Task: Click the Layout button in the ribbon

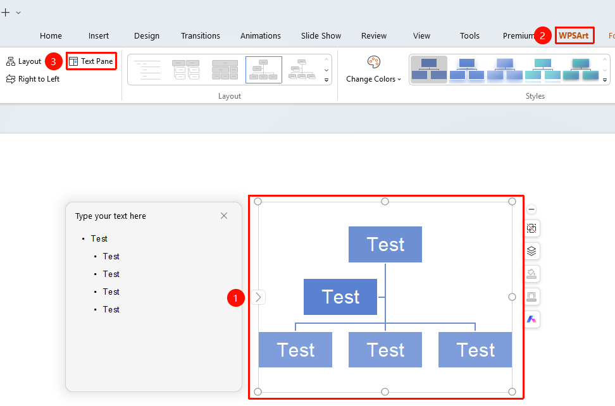Action: 23,61
